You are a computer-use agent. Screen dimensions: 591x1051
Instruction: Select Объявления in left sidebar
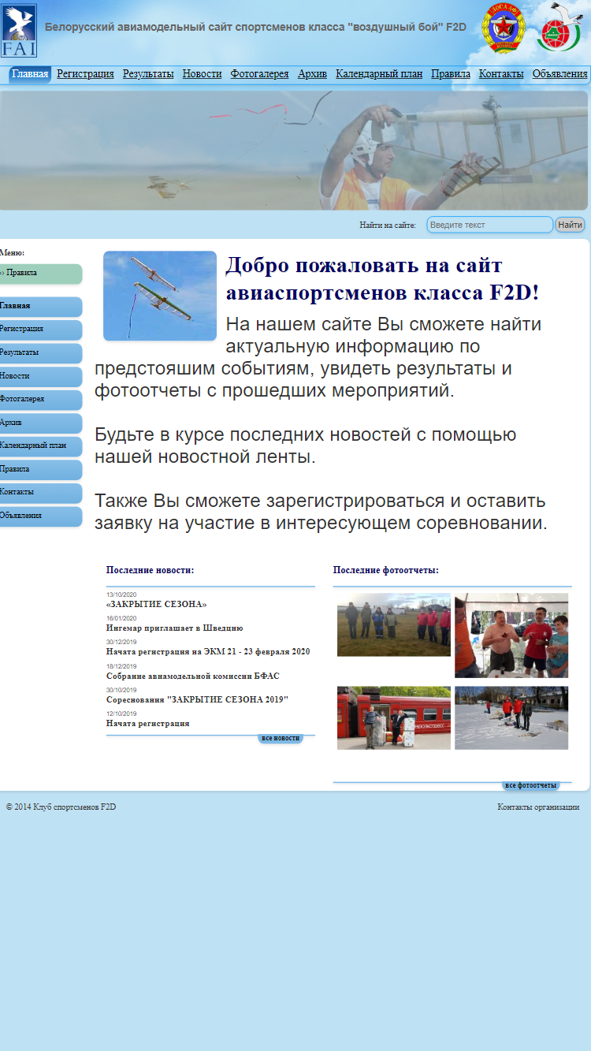coord(40,516)
